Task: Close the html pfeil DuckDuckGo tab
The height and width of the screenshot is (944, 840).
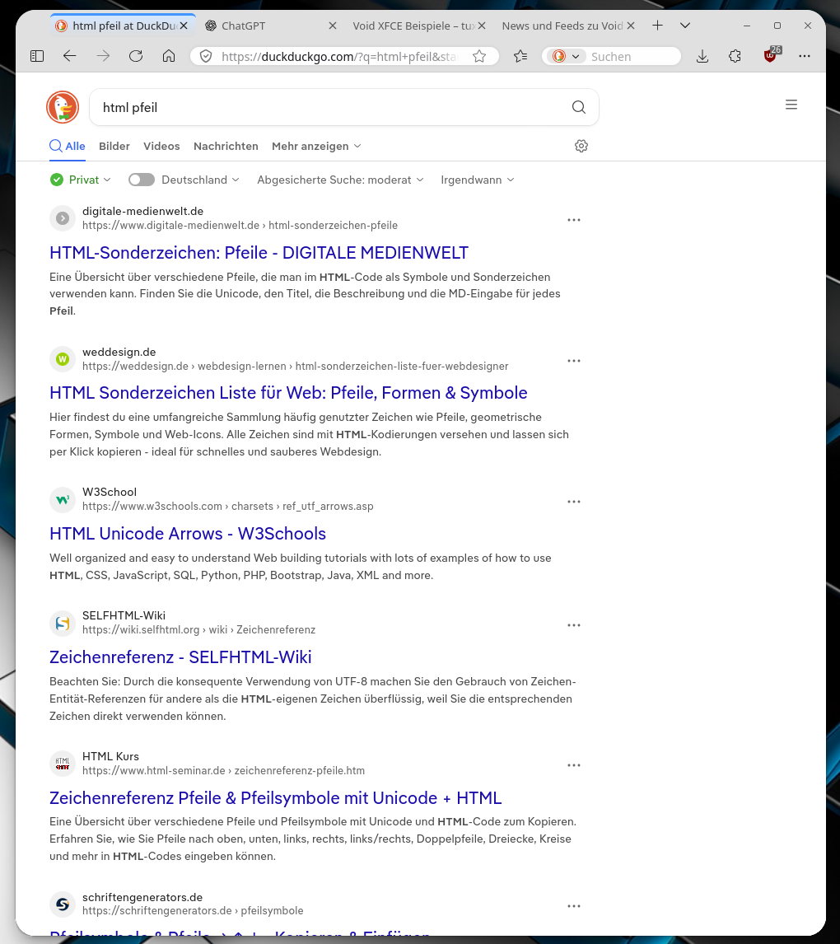Action: [184, 26]
